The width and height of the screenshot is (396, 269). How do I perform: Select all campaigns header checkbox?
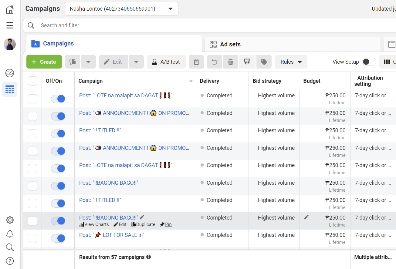pyautogui.click(x=32, y=81)
